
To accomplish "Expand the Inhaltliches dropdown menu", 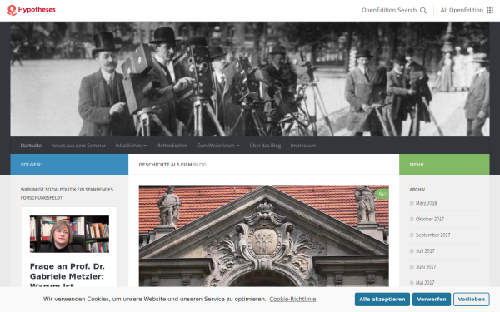I will 131,146.
